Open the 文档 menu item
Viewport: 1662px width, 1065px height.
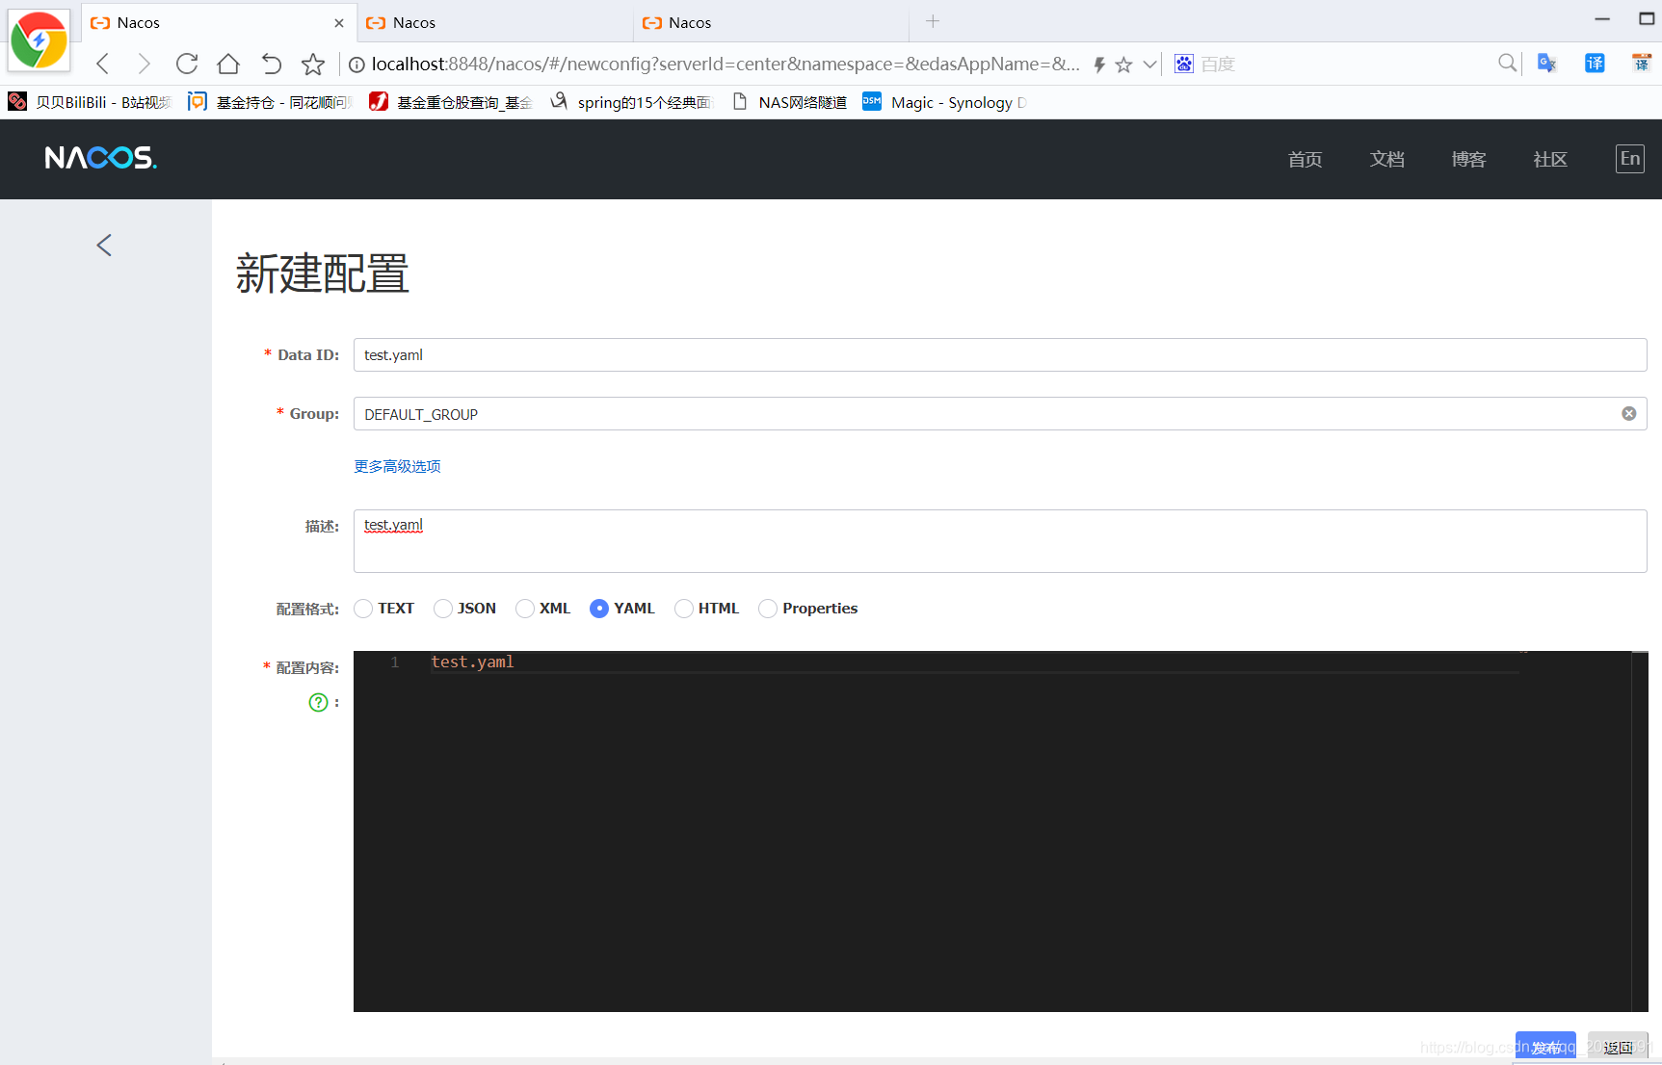pos(1386,159)
